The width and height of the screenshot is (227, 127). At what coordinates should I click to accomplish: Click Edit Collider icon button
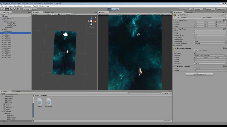(x=196, y=51)
